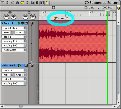Select the Master-1 track name
Image resolution: width=121 pixels, height=109 pixels.
tap(9, 66)
